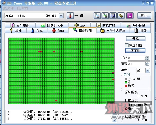Click the green 好 legend swatch

click(126, 82)
